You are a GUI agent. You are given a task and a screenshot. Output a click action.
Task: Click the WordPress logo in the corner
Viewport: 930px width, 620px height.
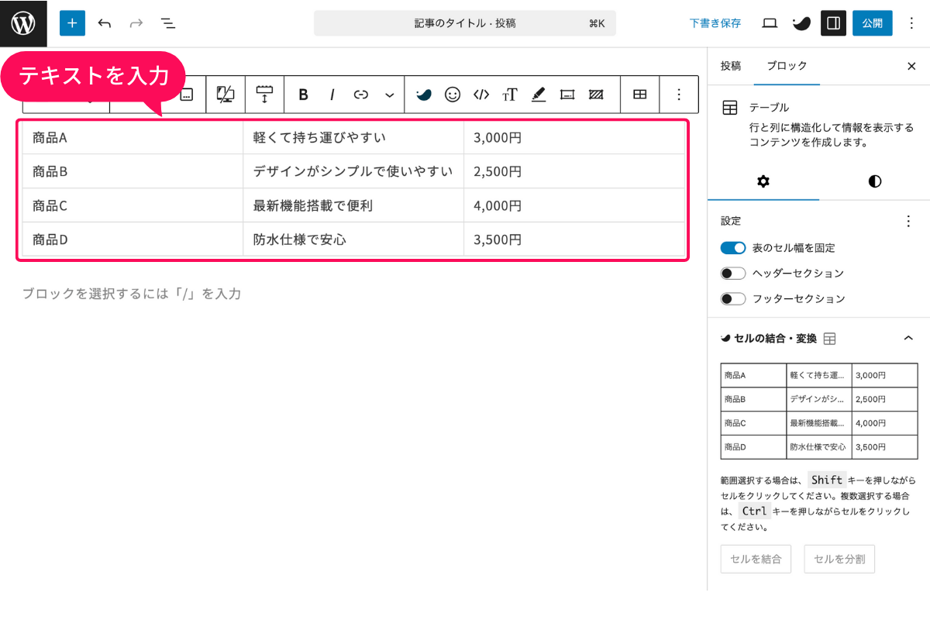[x=23, y=22]
